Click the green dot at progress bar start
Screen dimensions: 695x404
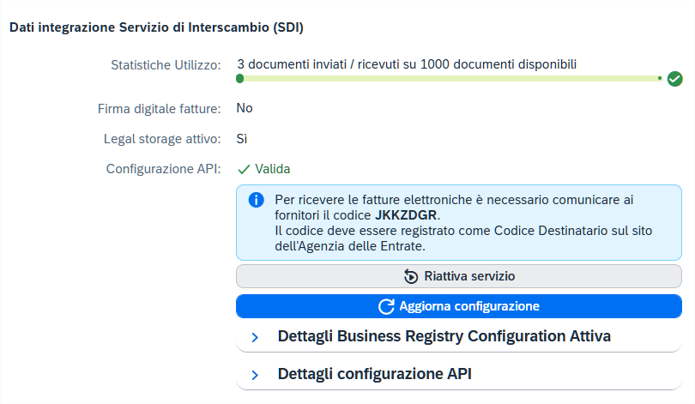(239, 79)
